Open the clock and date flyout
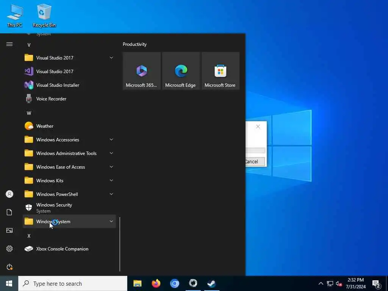This screenshot has height=291, width=388. pos(355,283)
